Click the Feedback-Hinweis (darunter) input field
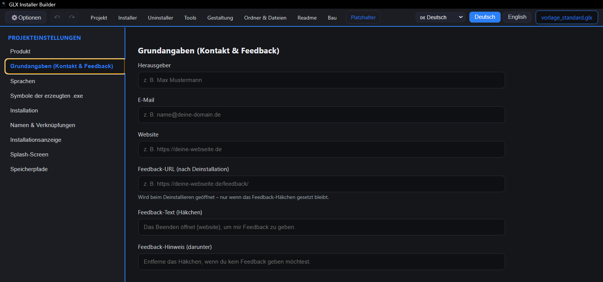This screenshot has width=603, height=282. 321,262
